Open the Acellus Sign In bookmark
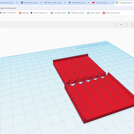 (94, 13)
